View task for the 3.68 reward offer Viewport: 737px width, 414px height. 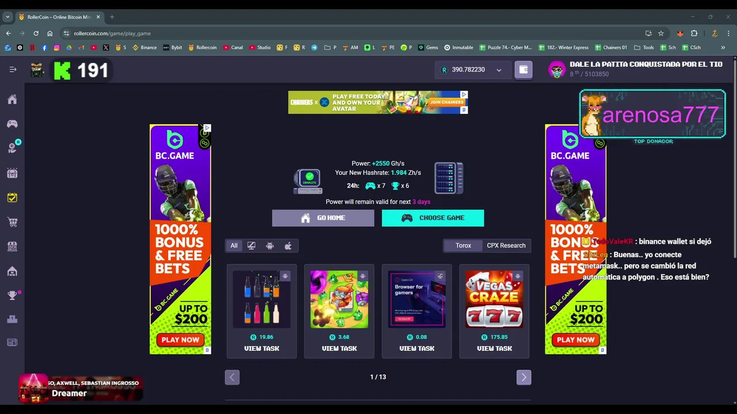339,348
